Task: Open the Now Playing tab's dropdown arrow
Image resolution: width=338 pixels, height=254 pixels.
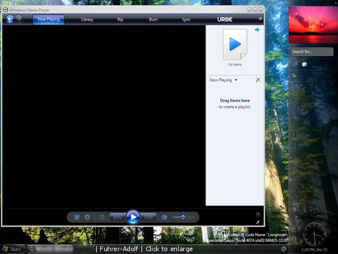Action: pyautogui.click(x=49, y=23)
